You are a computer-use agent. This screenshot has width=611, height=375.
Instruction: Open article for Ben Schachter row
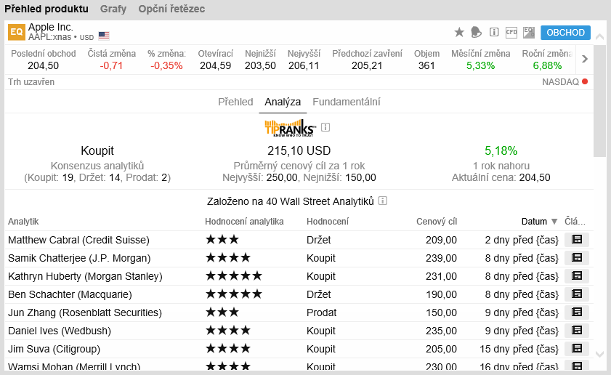click(577, 294)
